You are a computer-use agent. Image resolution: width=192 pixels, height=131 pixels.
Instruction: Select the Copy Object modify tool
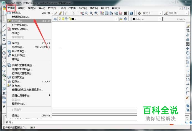tap(188, 30)
